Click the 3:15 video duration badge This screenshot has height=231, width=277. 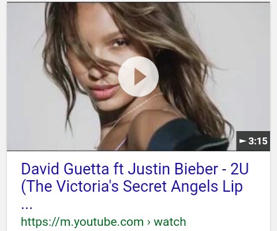pyautogui.click(x=253, y=141)
